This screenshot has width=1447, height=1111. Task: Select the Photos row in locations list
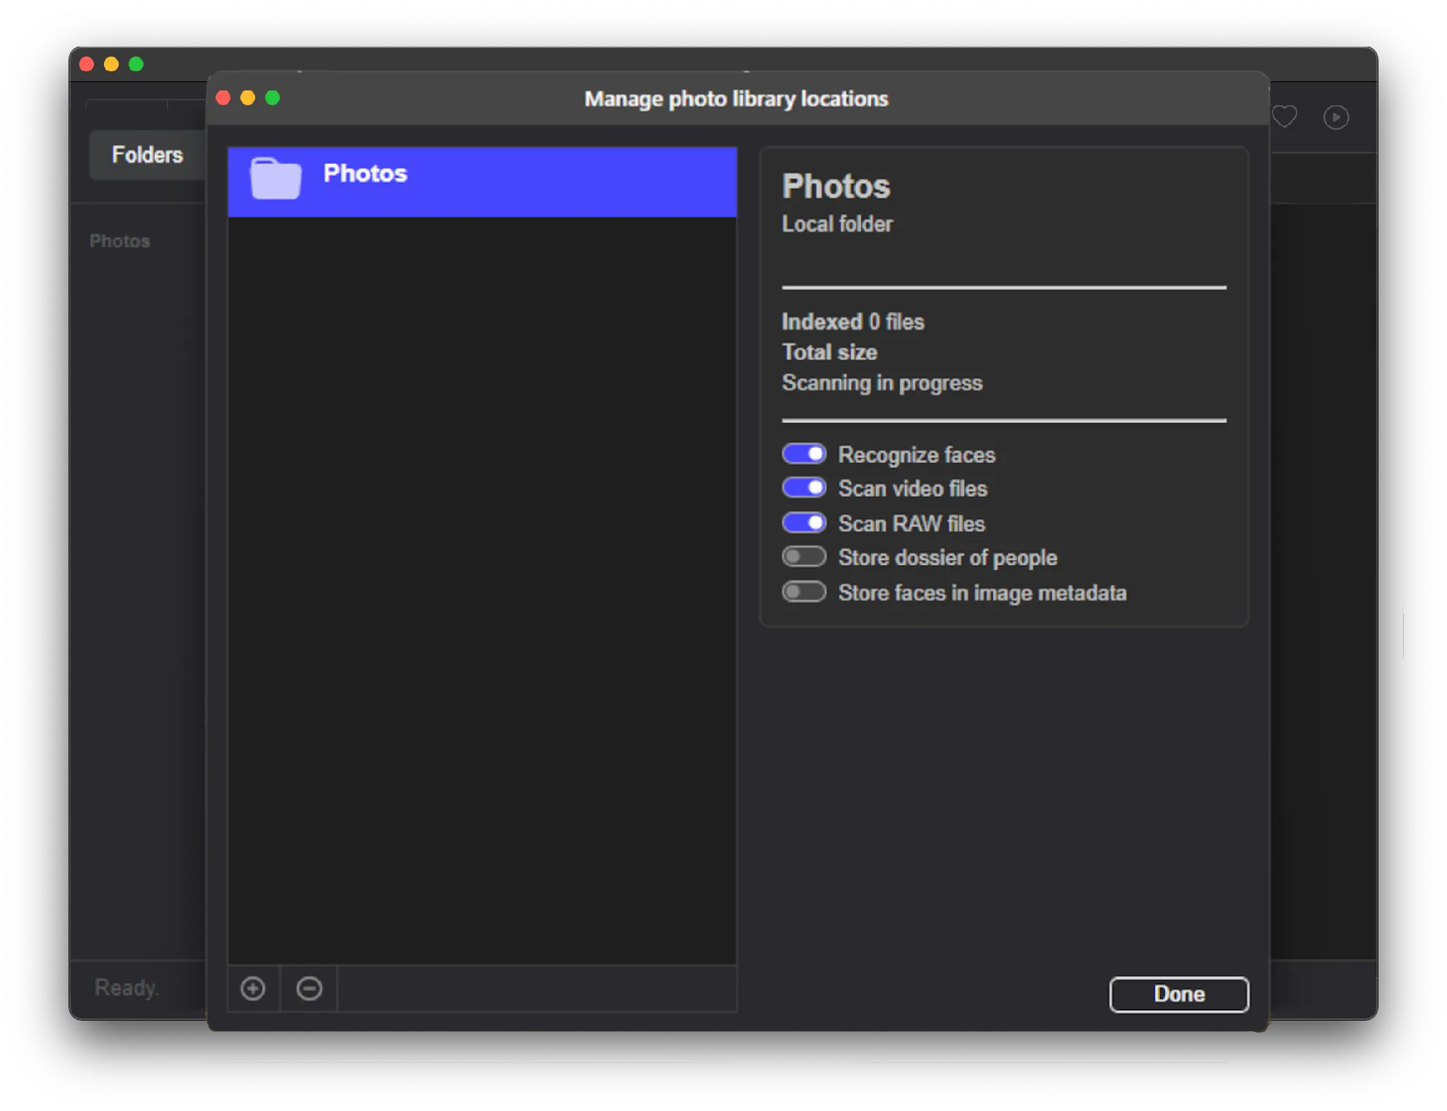(482, 182)
